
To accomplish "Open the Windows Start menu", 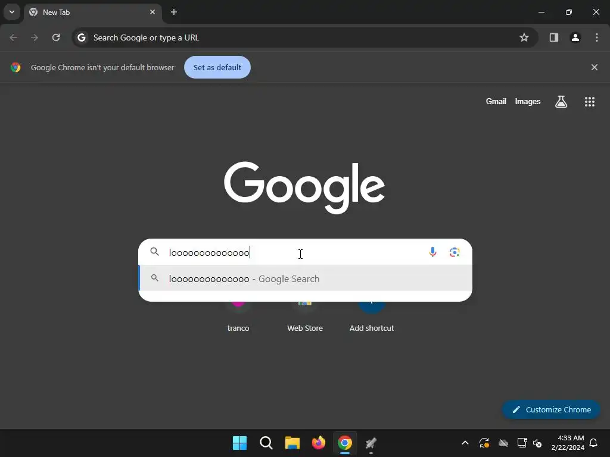I will click(x=239, y=443).
